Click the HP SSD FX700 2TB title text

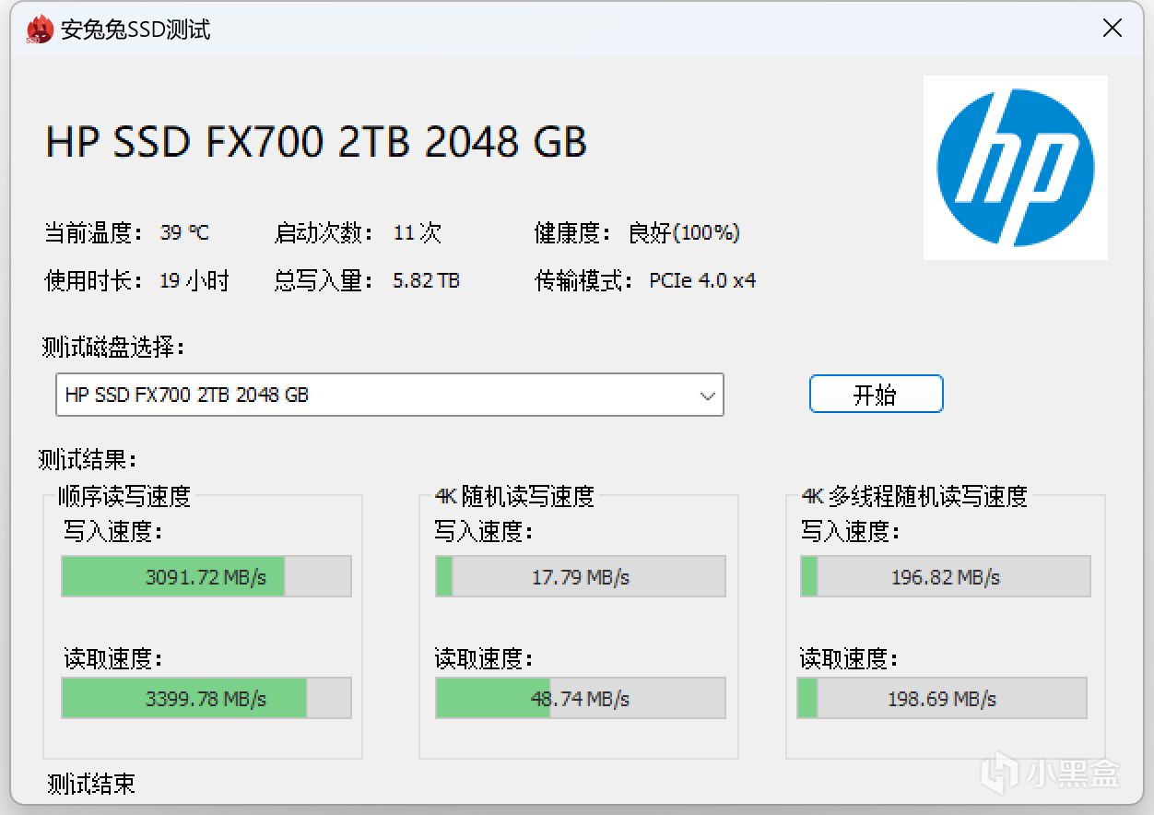(316, 143)
